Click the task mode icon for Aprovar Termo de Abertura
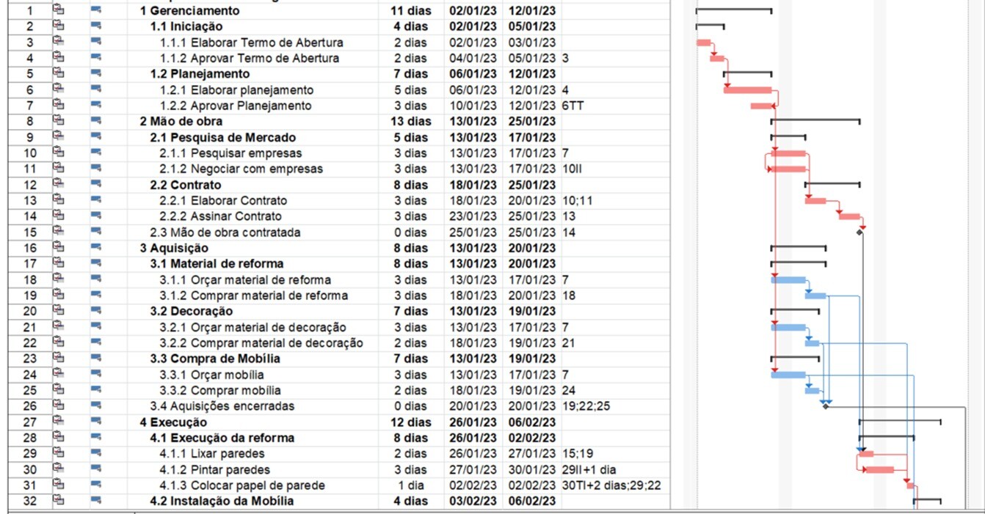The width and height of the screenshot is (985, 514). coord(96,58)
